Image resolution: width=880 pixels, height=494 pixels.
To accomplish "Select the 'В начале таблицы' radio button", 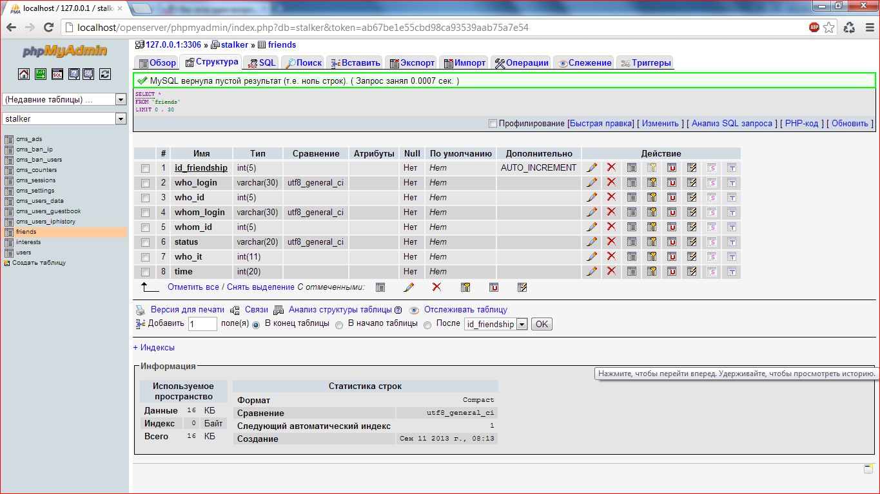I will pyautogui.click(x=339, y=325).
